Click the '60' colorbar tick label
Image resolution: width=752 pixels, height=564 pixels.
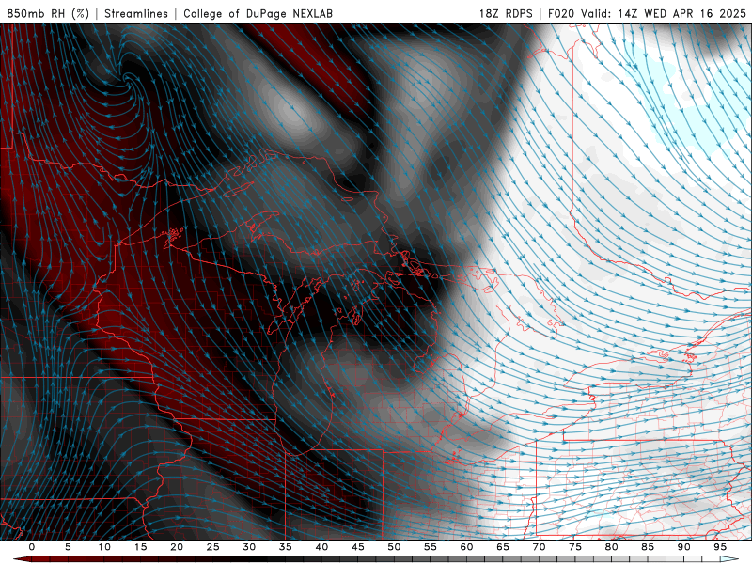tap(466, 547)
